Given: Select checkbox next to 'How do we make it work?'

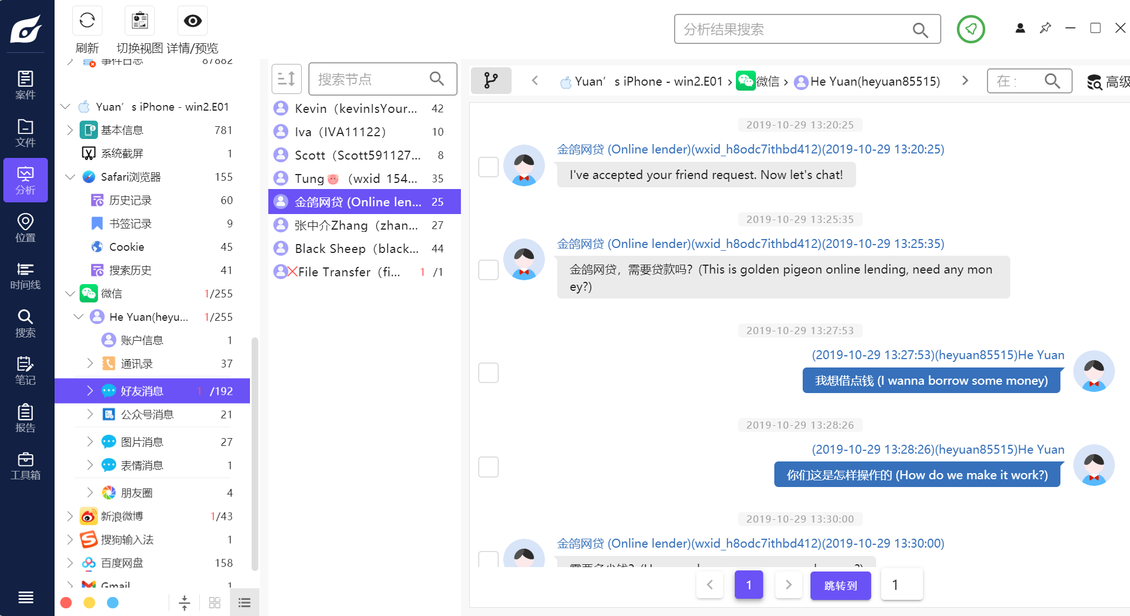Looking at the screenshot, I should coord(488,467).
